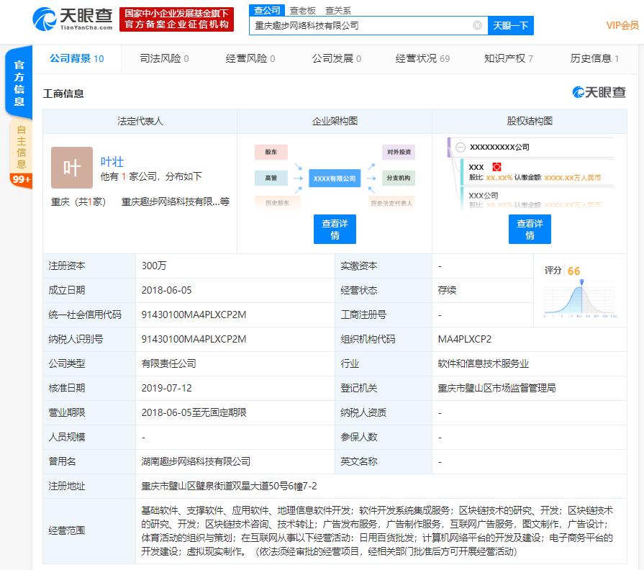Image resolution: width=644 pixels, height=570 pixels.
Task: Click 软件和信息技术服务业 industry value
Action: [483, 363]
